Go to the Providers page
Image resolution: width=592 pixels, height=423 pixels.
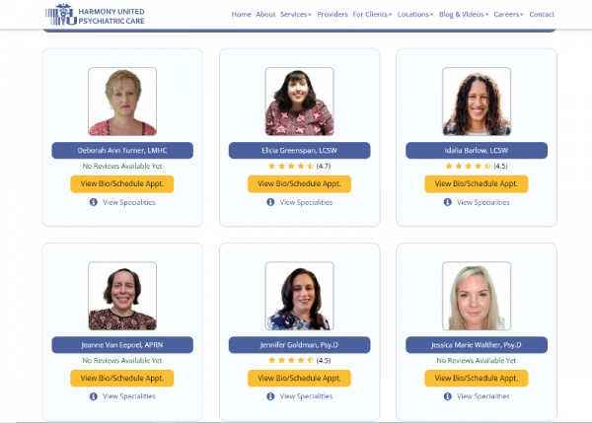point(333,15)
